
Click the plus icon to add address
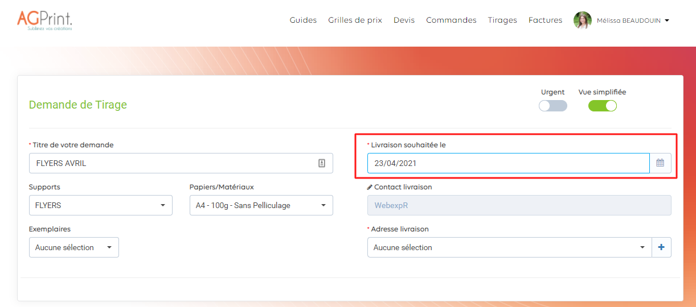click(x=661, y=247)
